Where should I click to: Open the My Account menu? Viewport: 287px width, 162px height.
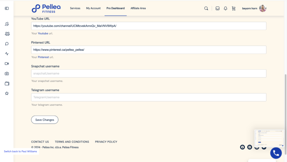pos(93,8)
